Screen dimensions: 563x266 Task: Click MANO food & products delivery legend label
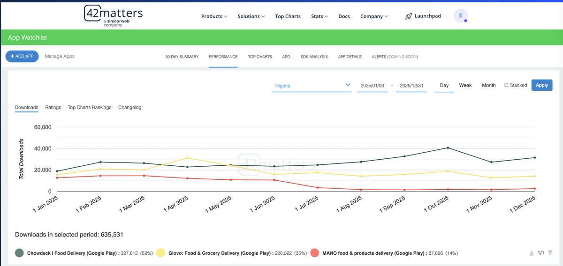point(374,253)
